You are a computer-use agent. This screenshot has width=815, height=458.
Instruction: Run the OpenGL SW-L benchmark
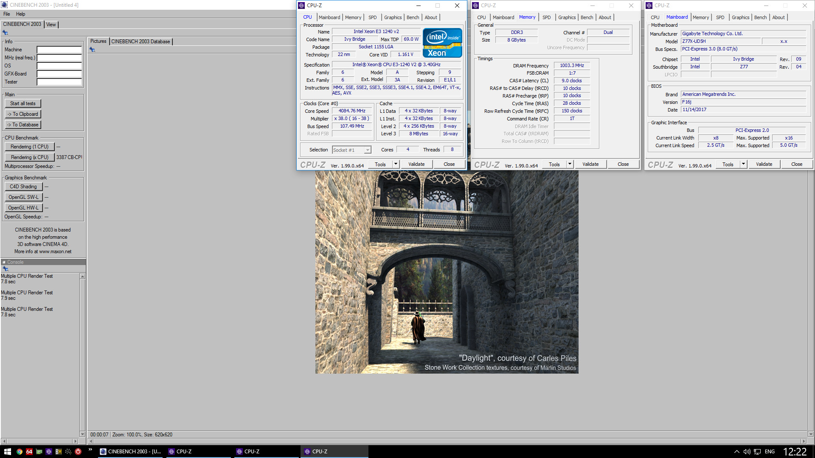click(x=23, y=197)
